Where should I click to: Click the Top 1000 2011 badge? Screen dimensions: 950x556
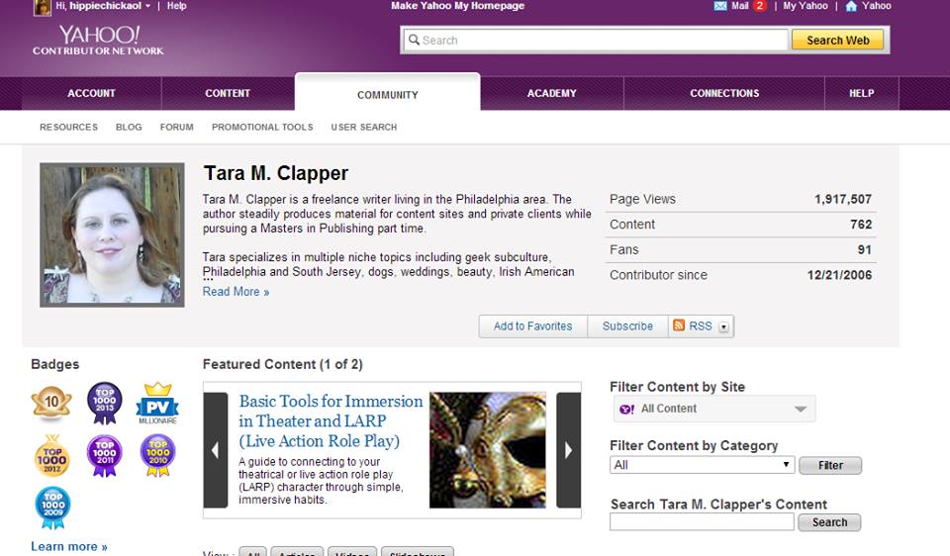104,456
